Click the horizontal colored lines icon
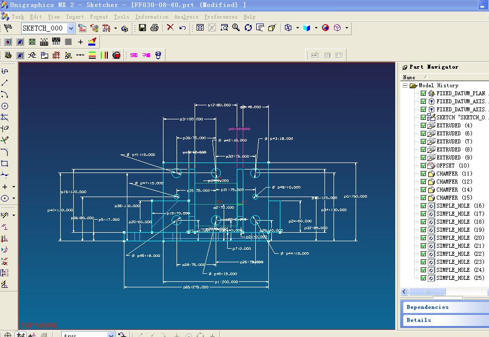 tap(92, 56)
